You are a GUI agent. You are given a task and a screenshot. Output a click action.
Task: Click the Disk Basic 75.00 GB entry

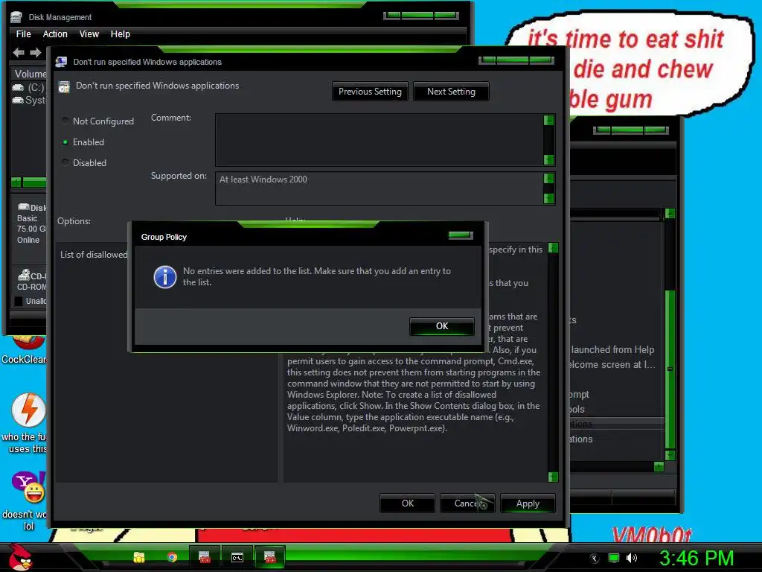point(30,223)
